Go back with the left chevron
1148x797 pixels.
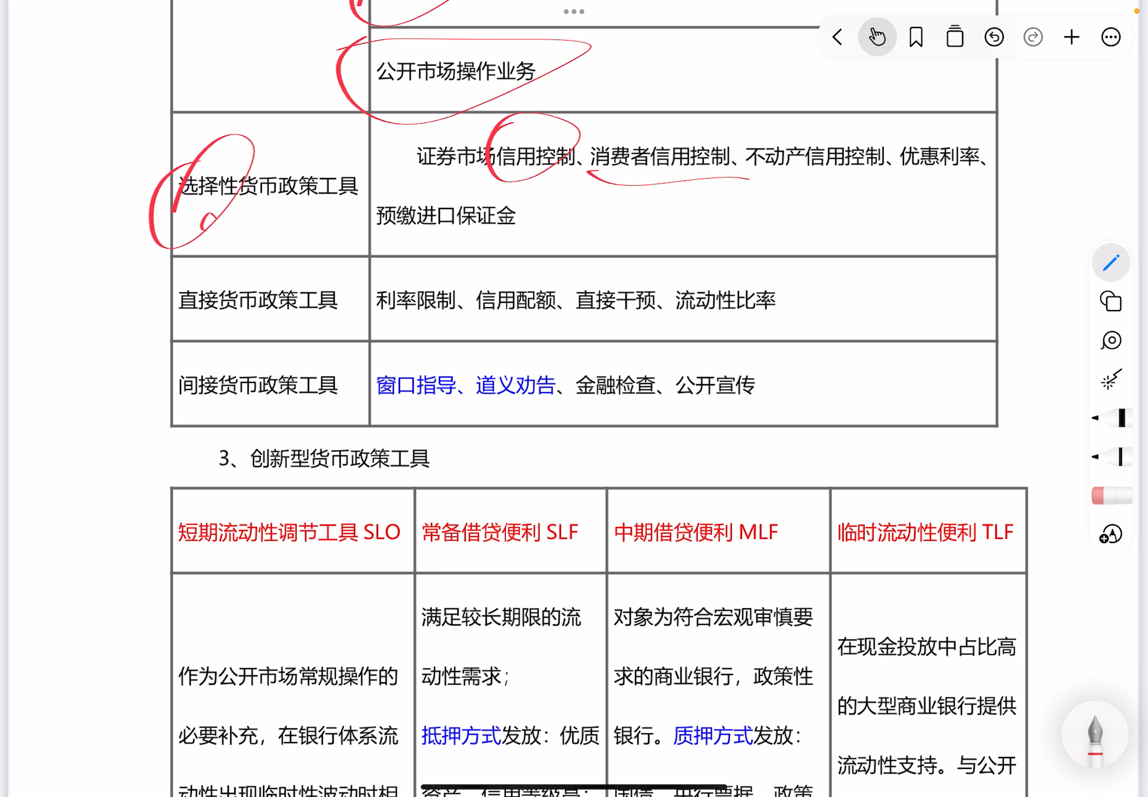837,37
